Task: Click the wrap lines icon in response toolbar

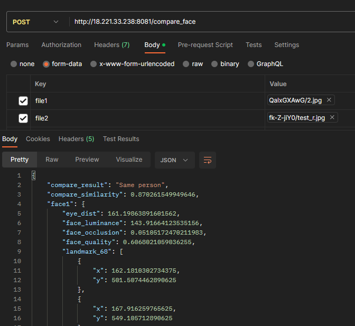Action: point(208,160)
